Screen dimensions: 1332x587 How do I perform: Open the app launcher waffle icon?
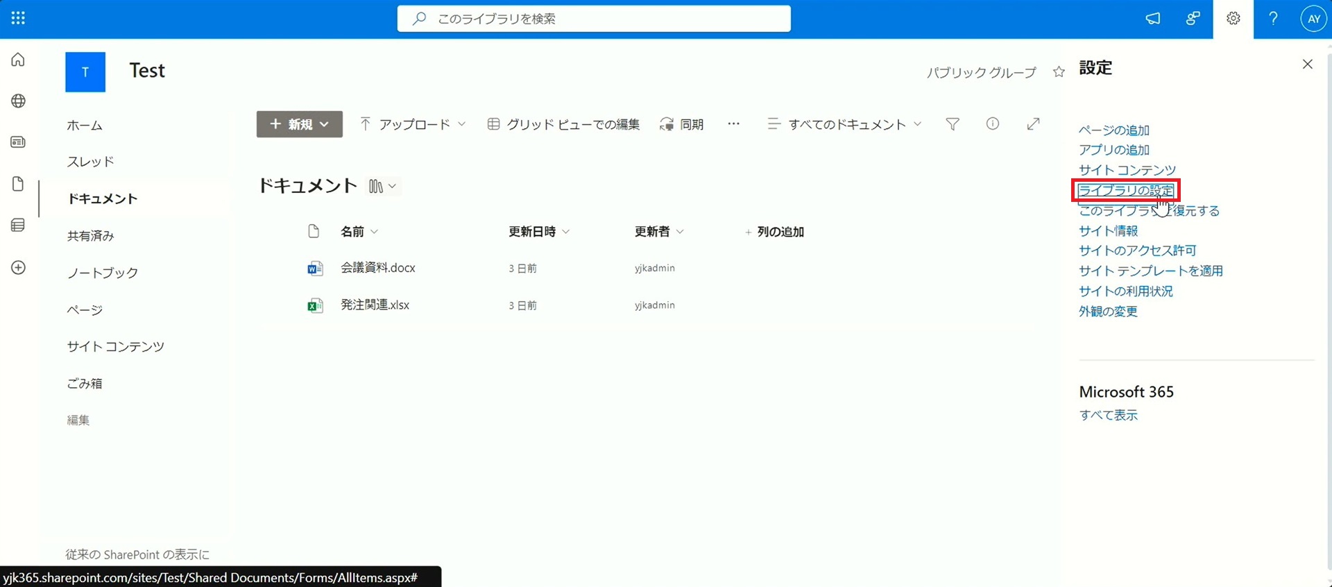click(x=18, y=19)
